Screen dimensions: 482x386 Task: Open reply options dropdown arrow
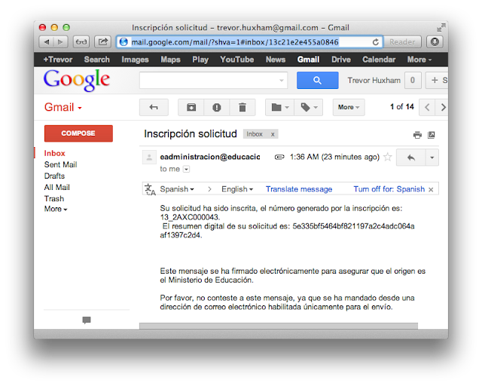click(x=432, y=158)
